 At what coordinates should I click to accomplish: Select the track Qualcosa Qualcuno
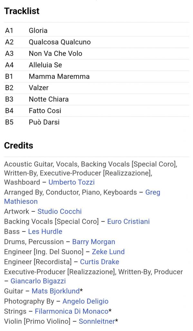point(97,42)
